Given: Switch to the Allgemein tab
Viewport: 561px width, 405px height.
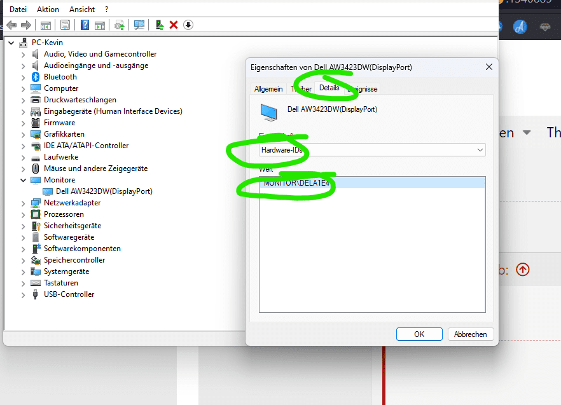Looking at the screenshot, I should pyautogui.click(x=268, y=89).
